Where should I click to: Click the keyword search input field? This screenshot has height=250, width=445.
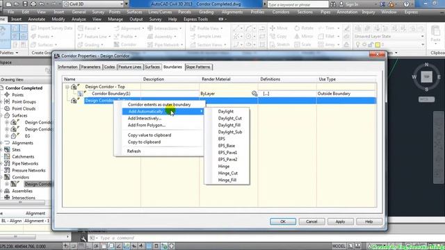[298, 5]
